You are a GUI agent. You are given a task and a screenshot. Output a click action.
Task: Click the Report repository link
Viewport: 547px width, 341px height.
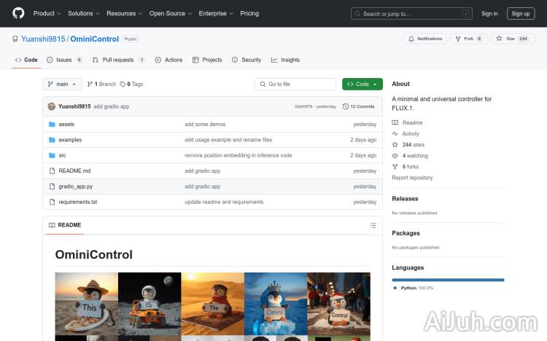pos(412,178)
